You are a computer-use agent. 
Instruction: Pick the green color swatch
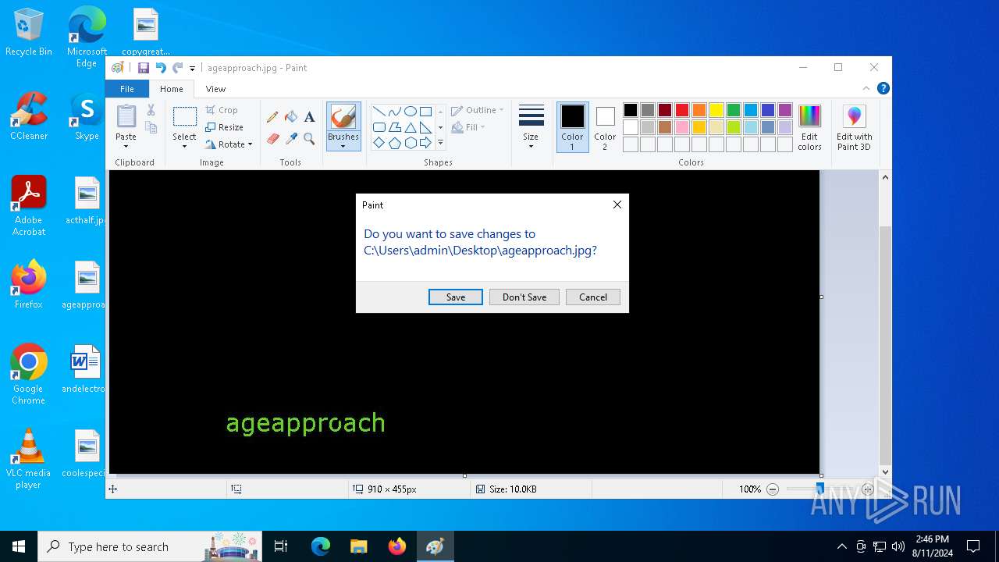(734, 110)
